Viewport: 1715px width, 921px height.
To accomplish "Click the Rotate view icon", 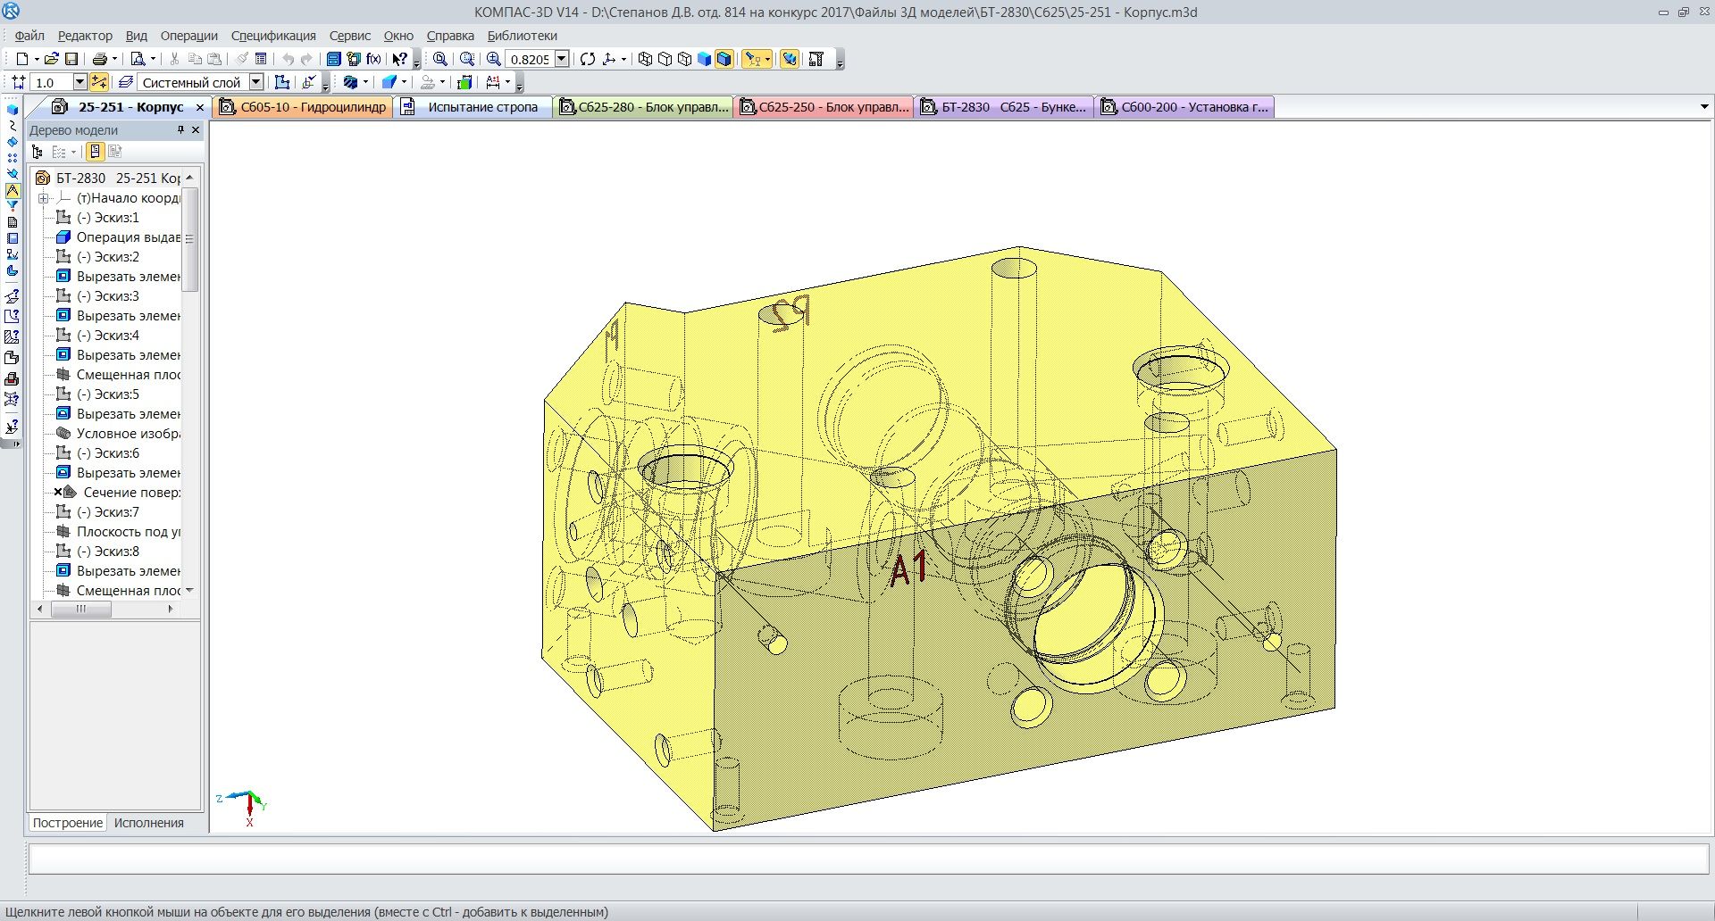I will coord(588,59).
